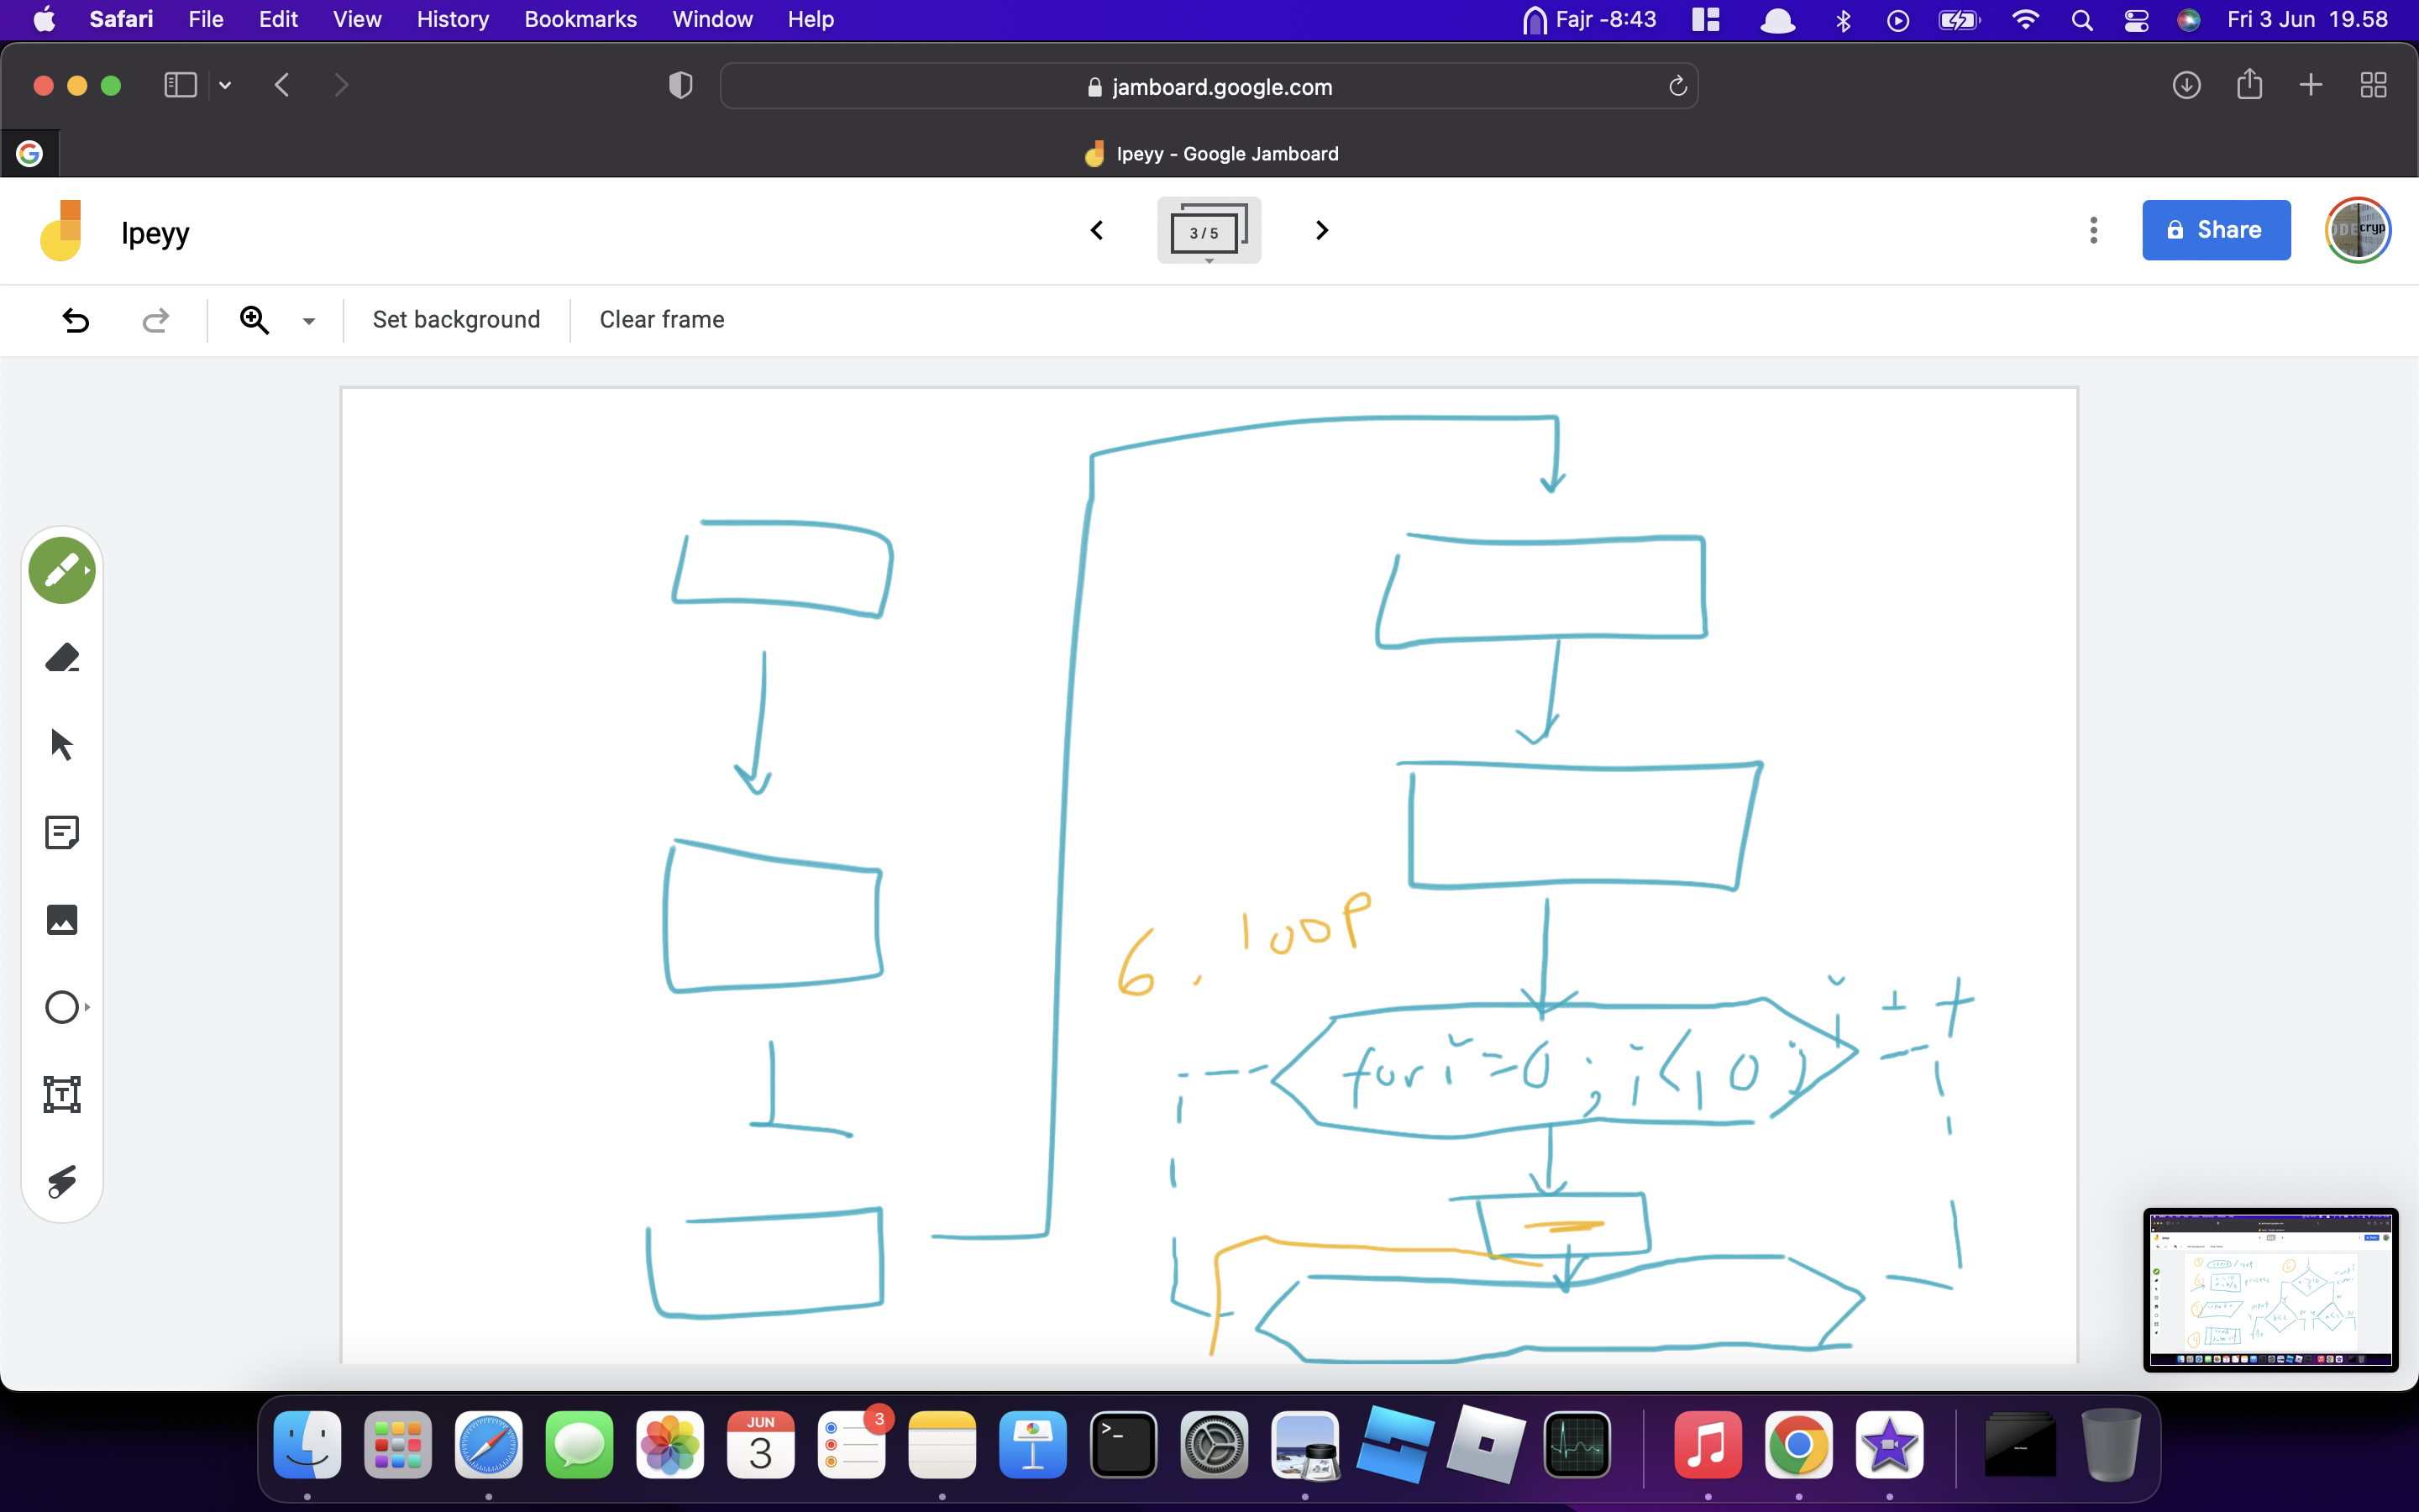The width and height of the screenshot is (2419, 1512).
Task: Open the more actions three-dot menu
Action: pyautogui.click(x=2093, y=230)
